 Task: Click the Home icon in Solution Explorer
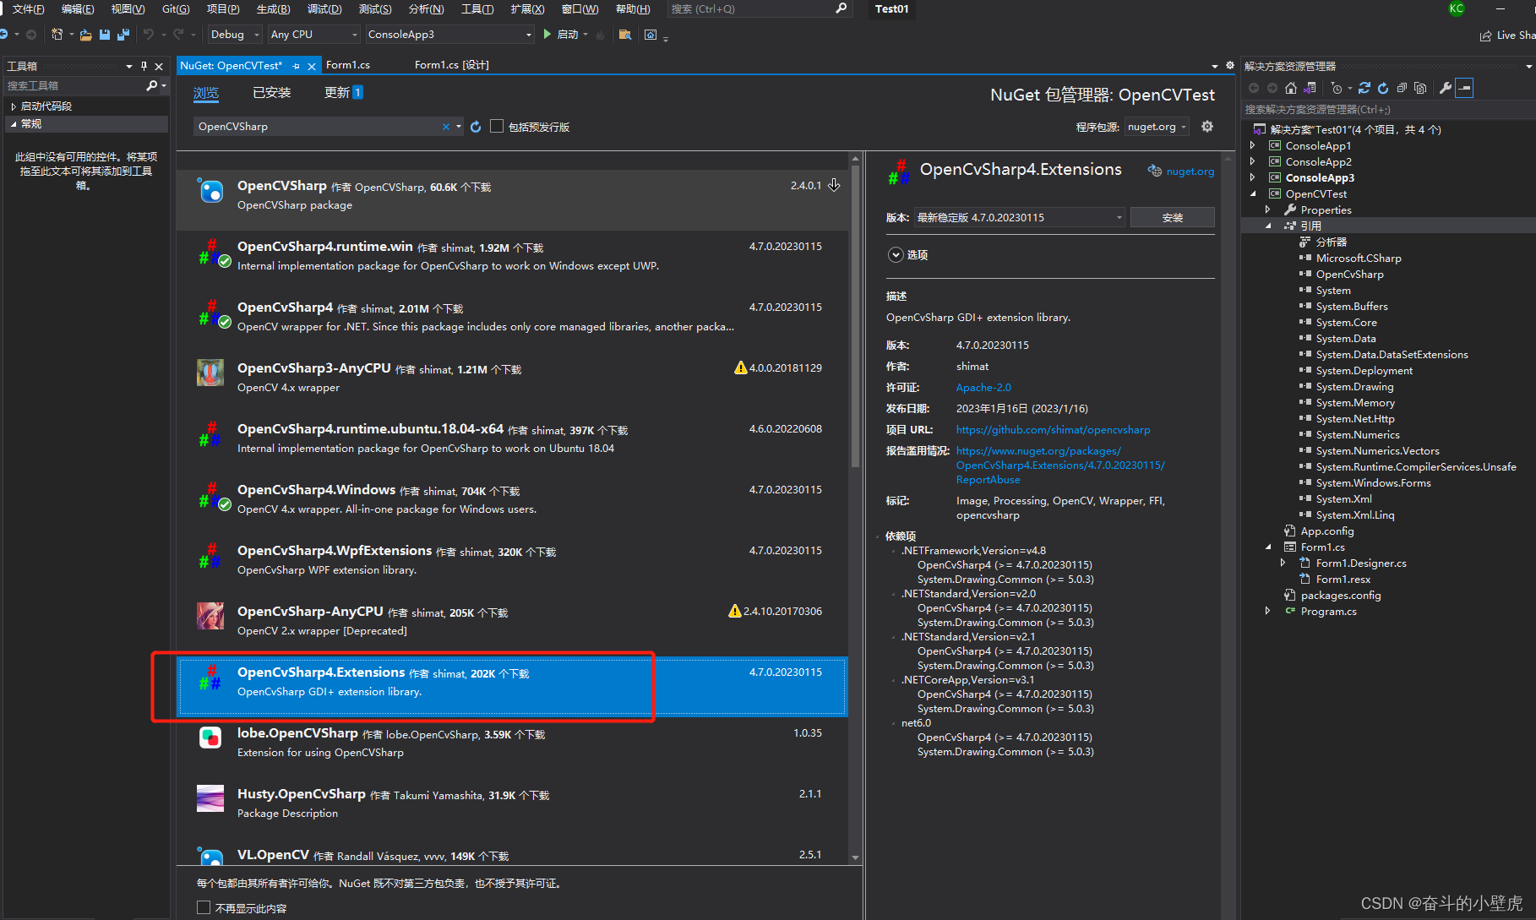1290,88
